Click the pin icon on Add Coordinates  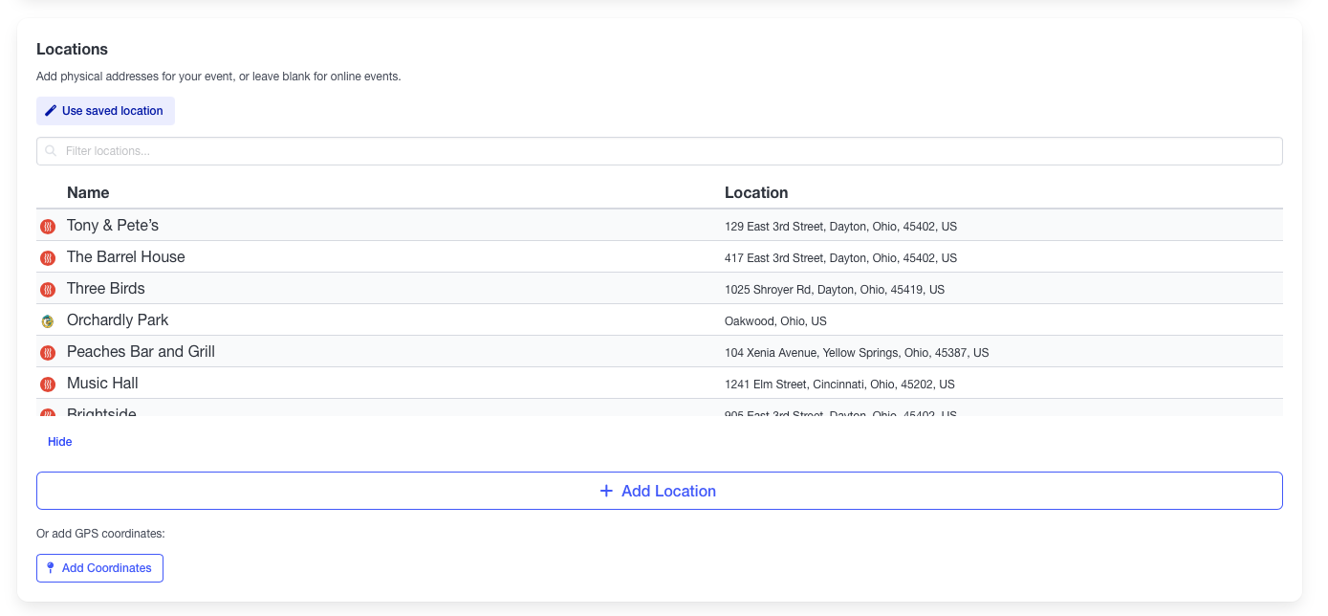coord(51,568)
